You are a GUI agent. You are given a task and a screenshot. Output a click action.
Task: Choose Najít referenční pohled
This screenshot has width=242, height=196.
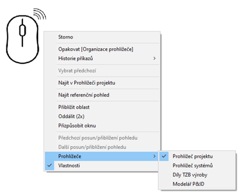point(102,95)
